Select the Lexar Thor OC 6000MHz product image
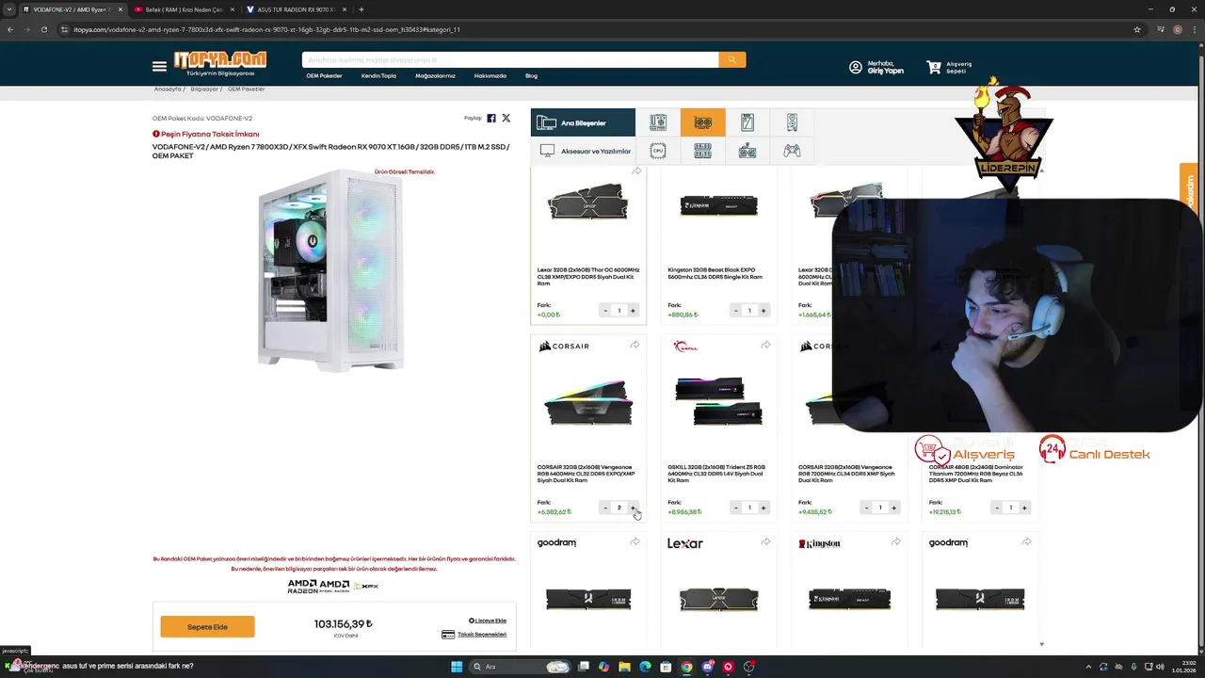This screenshot has height=678, width=1205. [588, 202]
